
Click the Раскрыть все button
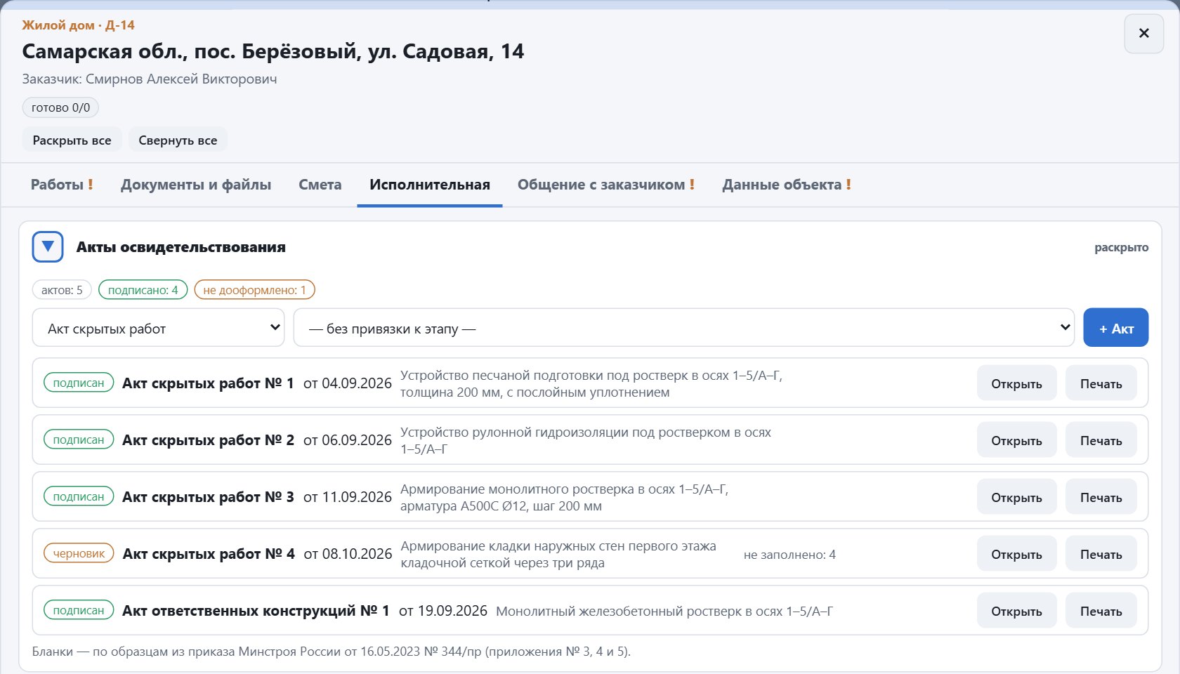coord(72,140)
